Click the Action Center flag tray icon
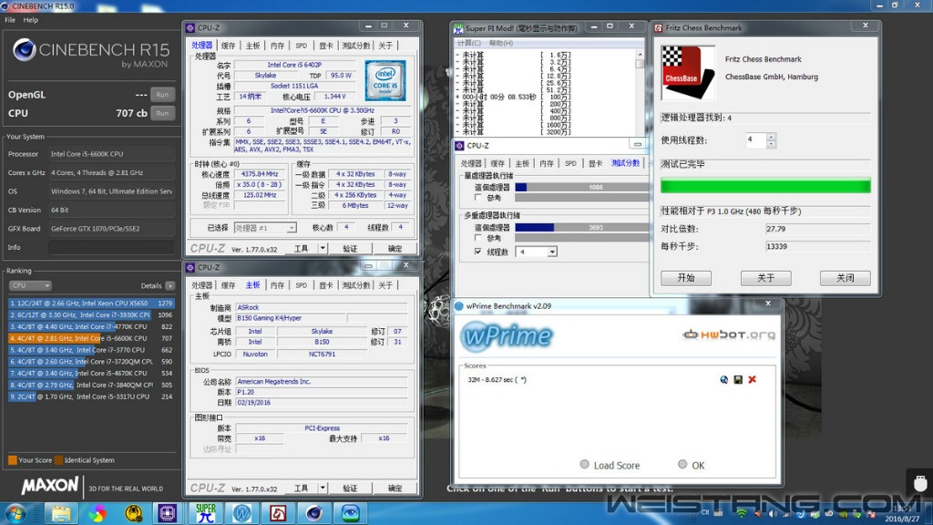The width and height of the screenshot is (933, 525). 872,514
